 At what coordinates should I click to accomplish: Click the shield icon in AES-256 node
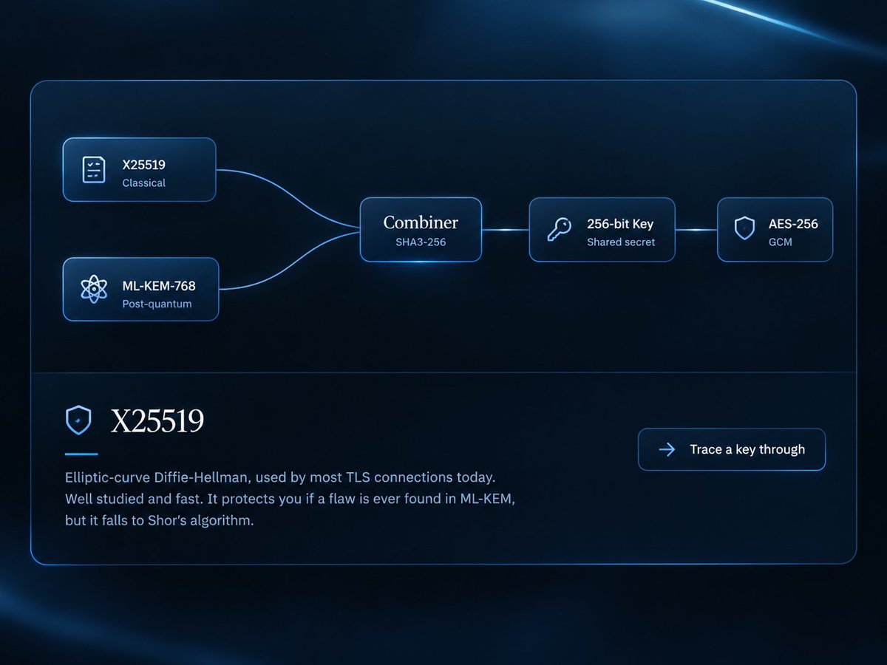(744, 228)
